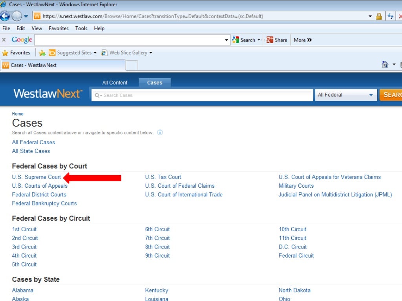Click the Westlaw site icon in address bar
This screenshot has height=301, width=402.
coord(37,16)
